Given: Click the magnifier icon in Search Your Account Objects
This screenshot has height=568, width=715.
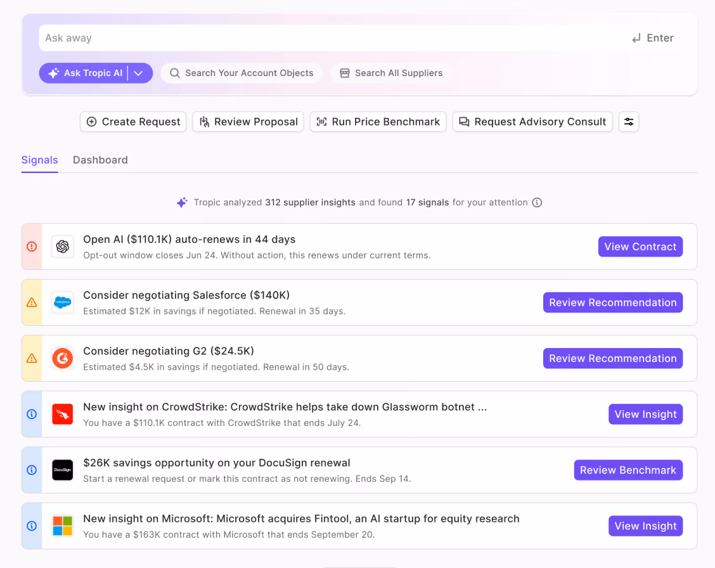Looking at the screenshot, I should [175, 73].
